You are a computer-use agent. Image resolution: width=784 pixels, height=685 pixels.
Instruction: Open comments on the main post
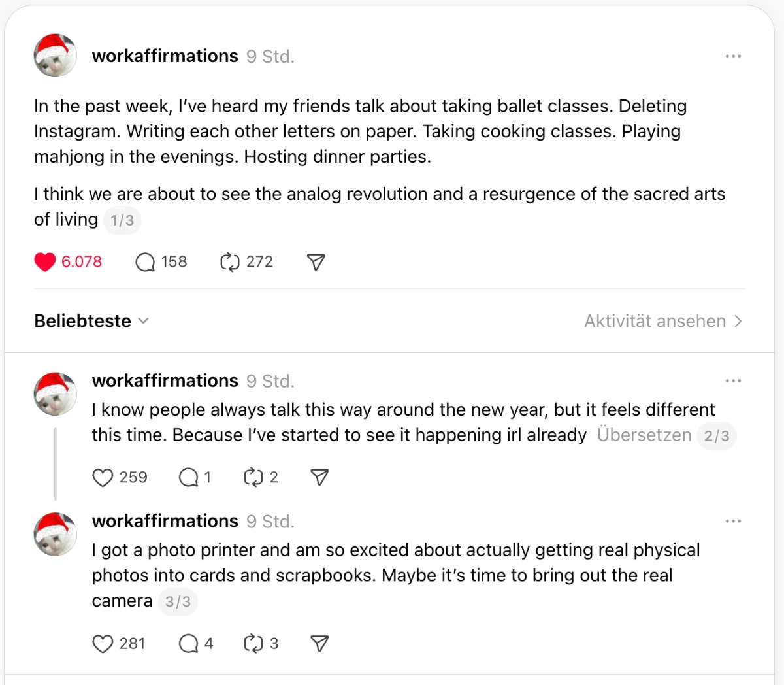(x=145, y=262)
